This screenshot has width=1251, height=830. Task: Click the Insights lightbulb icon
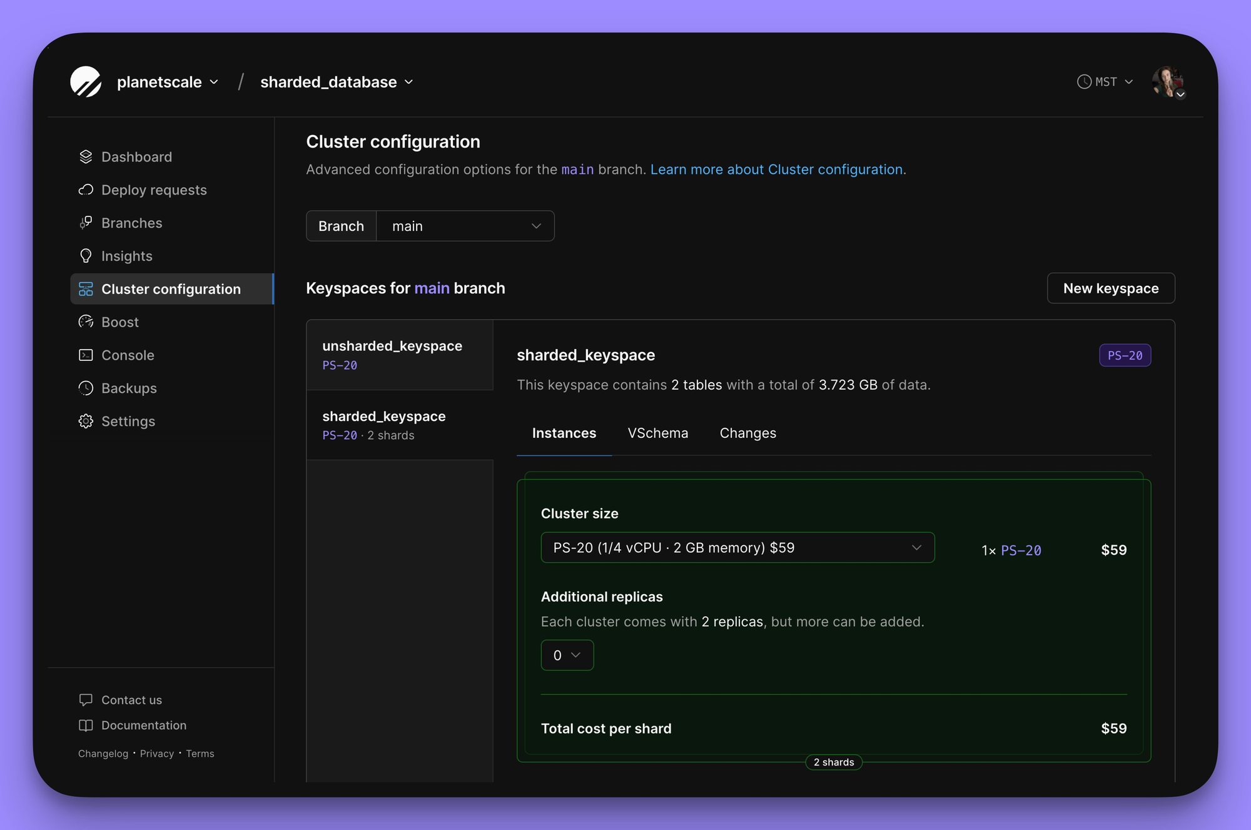86,256
